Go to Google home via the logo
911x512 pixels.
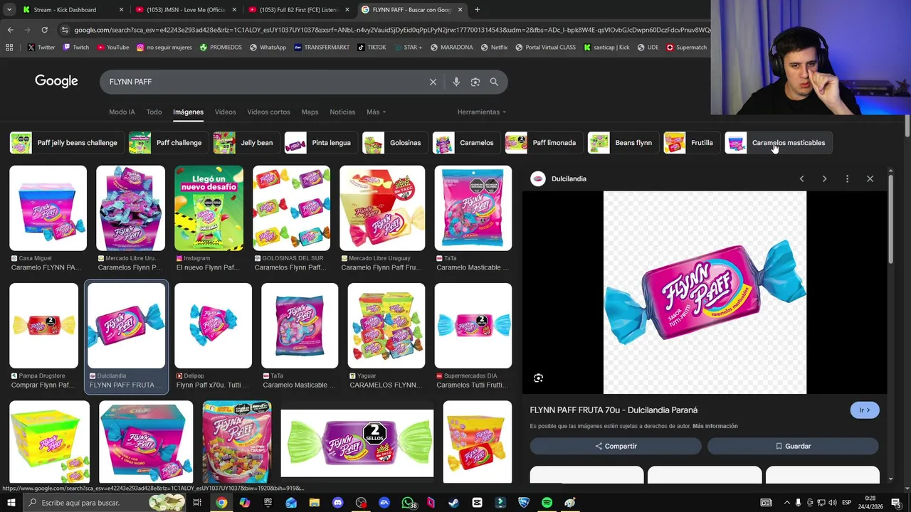[x=56, y=81]
